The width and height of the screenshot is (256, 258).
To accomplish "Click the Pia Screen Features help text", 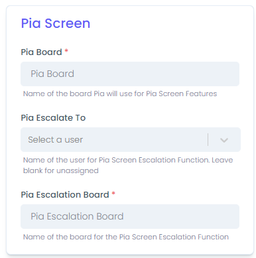I will pyautogui.click(x=120, y=94).
